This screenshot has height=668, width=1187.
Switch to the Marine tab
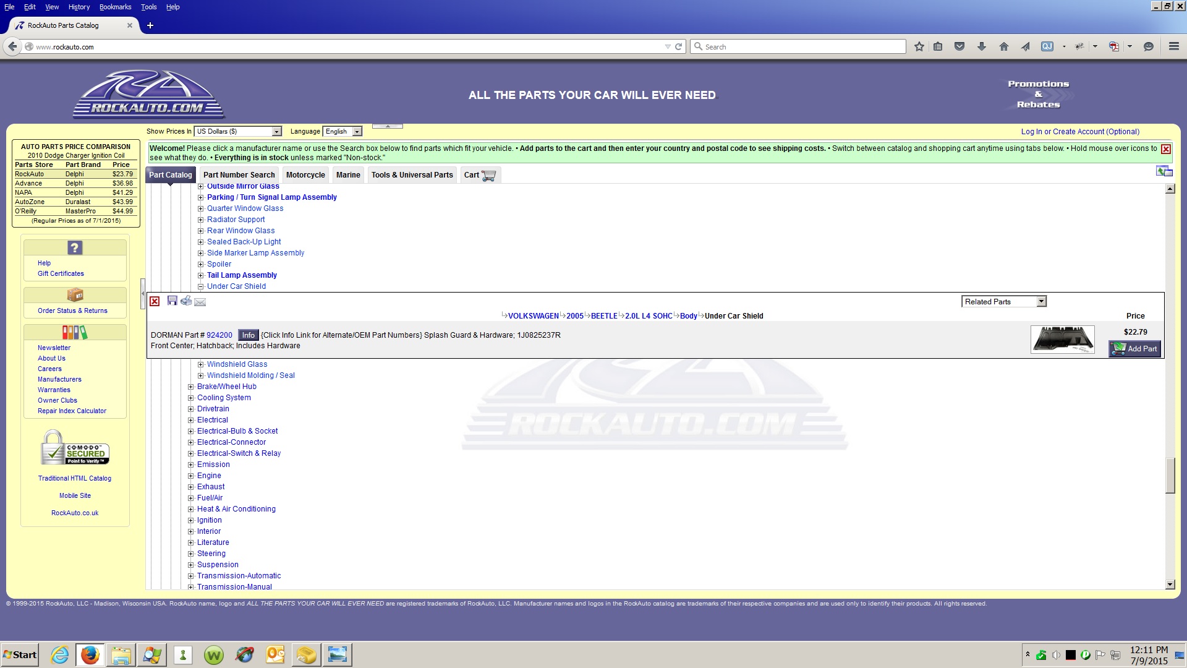[x=348, y=175]
